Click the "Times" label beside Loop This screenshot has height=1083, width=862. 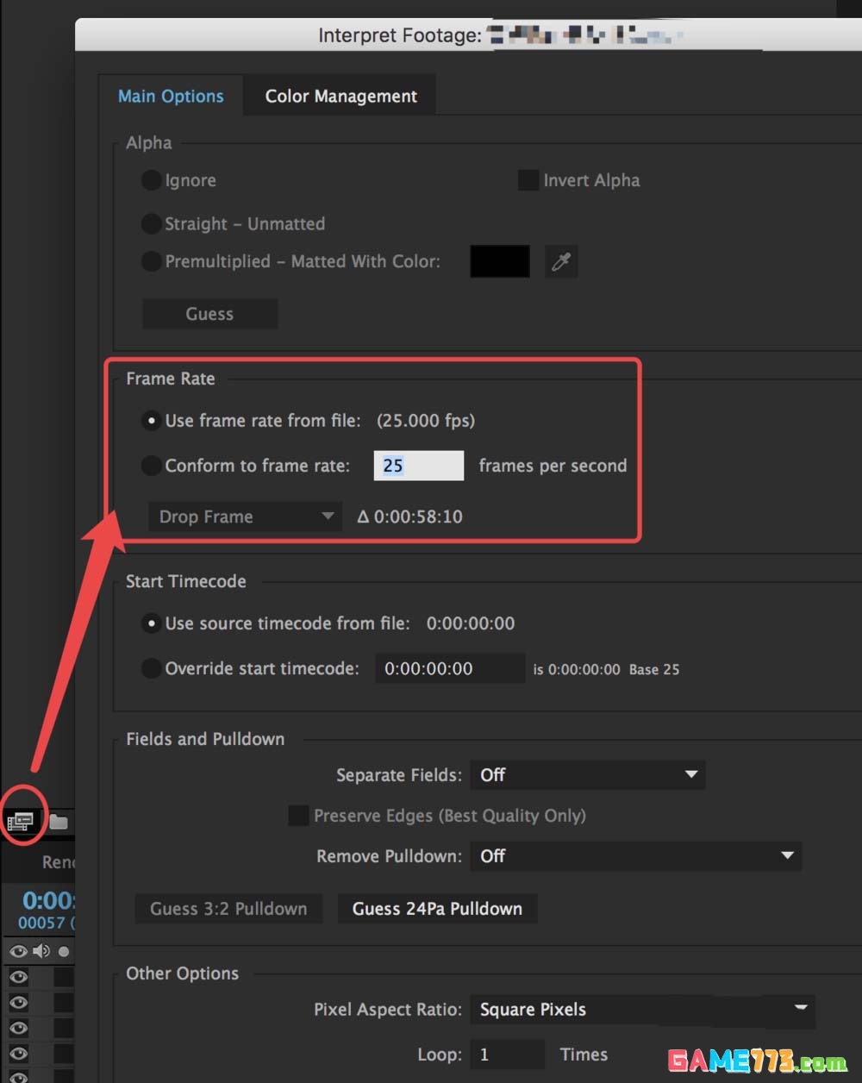(584, 1055)
